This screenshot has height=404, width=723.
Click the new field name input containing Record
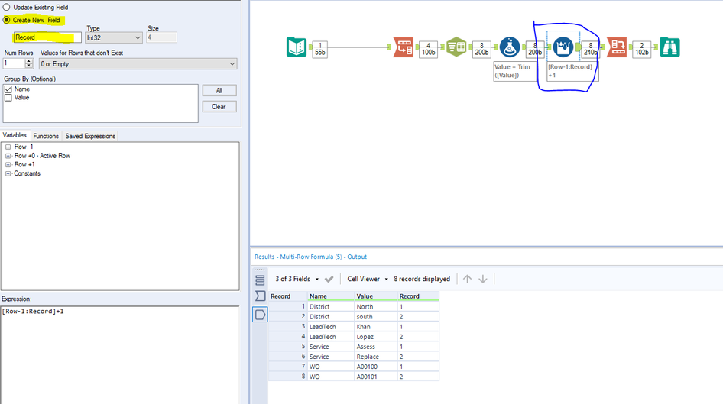click(x=47, y=37)
